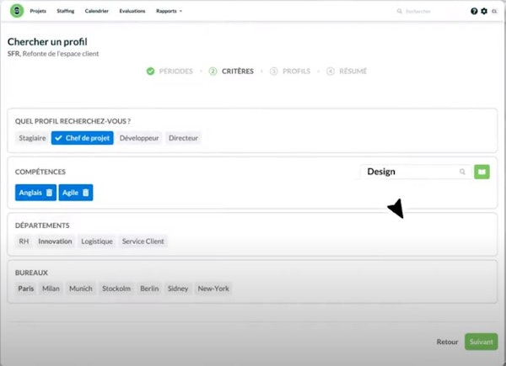Click the top Rechercher search field

pyautogui.click(x=430, y=12)
